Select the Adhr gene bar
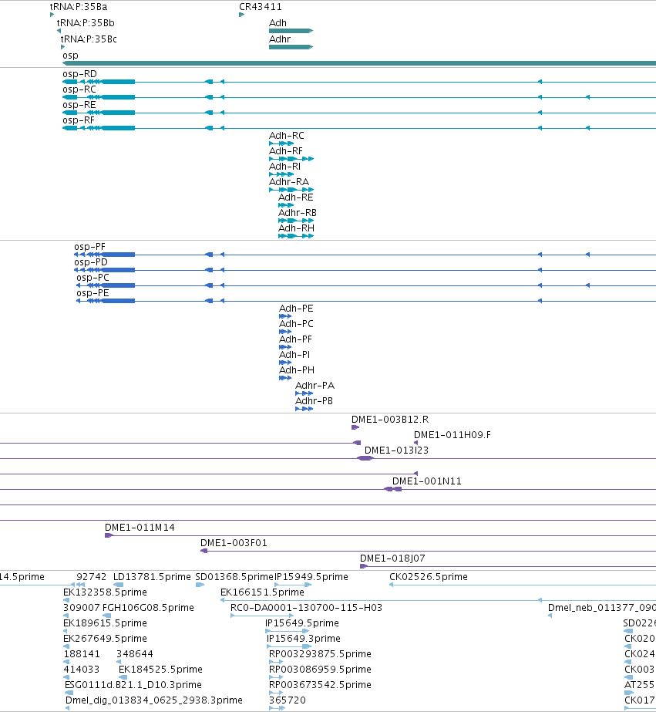Viewport: 656px width, 712px height. [x=291, y=47]
